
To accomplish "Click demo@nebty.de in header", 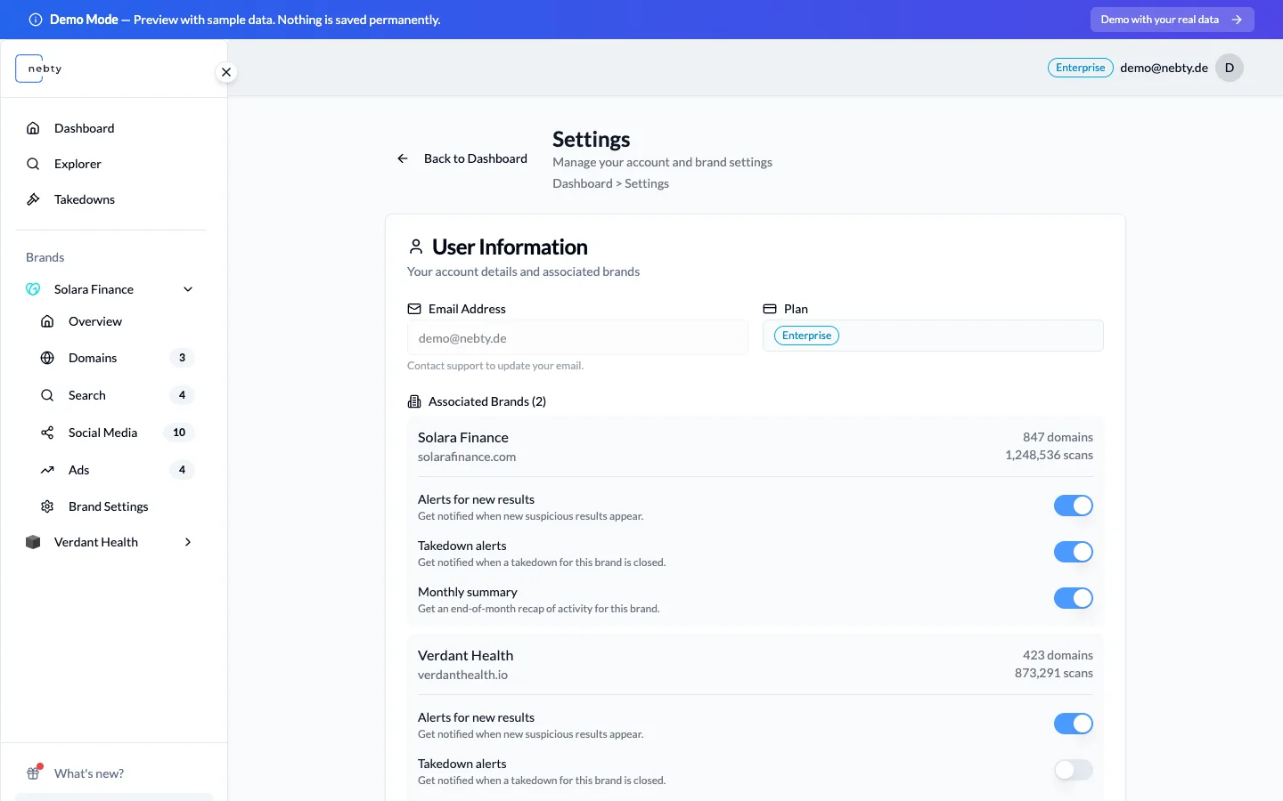I will (1164, 68).
